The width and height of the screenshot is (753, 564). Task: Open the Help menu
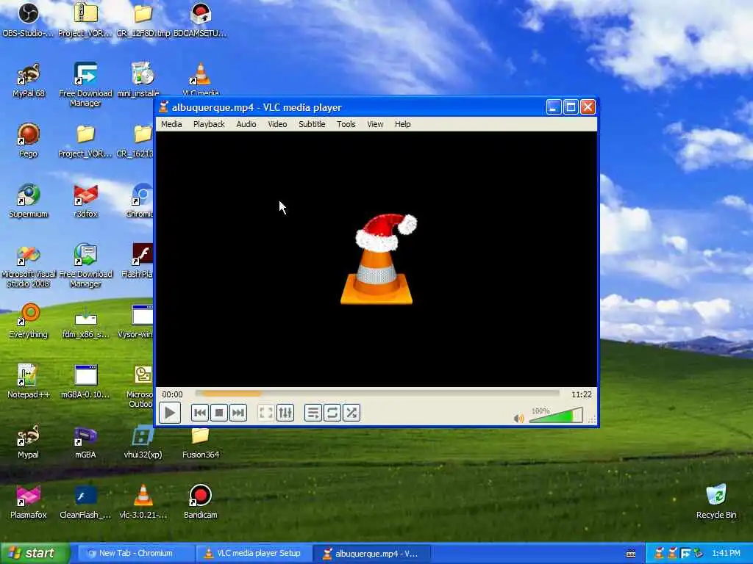click(402, 124)
